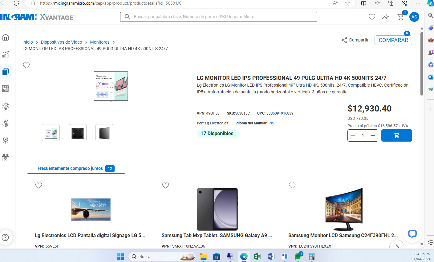Screen dimensions: 434x262
Task: Open Word from taskbar
Action: tap(271, 256)
